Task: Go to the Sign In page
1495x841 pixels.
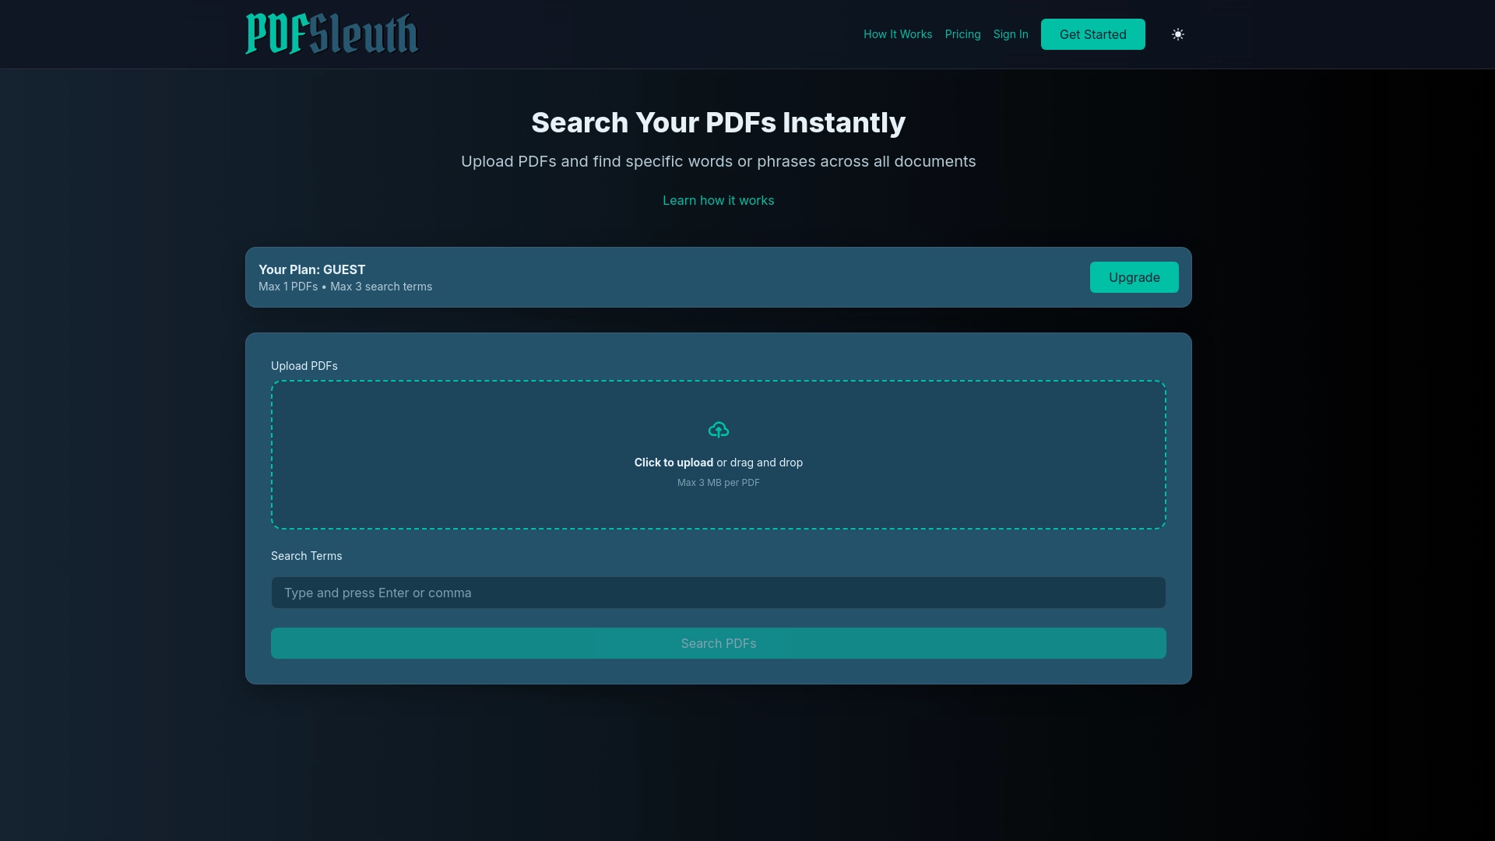Action: pos(1010,34)
